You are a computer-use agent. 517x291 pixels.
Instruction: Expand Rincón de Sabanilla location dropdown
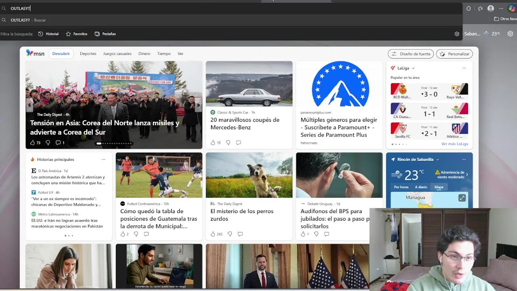click(437, 160)
